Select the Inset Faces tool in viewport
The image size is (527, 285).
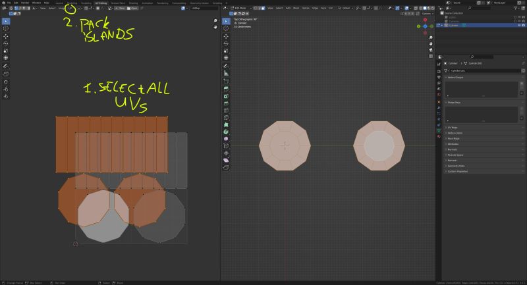(226, 96)
